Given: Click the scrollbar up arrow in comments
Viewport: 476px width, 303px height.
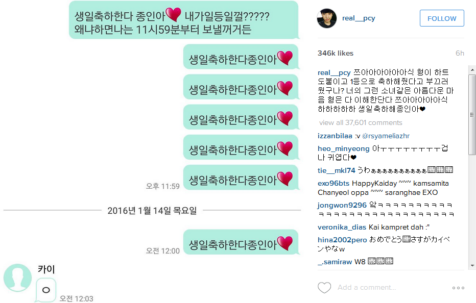Looking at the screenshot, I should pyautogui.click(x=472, y=69).
